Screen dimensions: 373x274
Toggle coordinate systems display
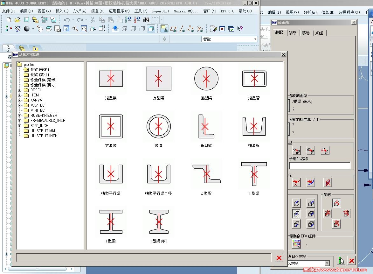pyautogui.click(x=200, y=29)
